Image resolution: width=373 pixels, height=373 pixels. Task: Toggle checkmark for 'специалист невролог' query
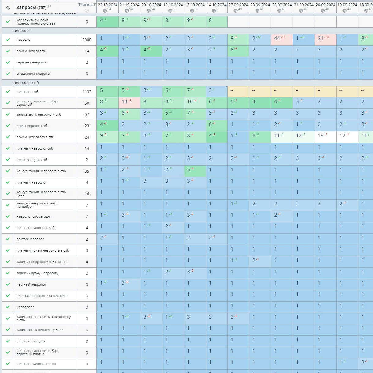coord(8,74)
